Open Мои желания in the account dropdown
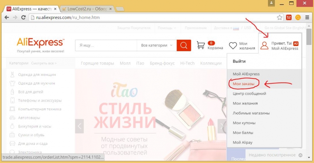 coord(245,103)
